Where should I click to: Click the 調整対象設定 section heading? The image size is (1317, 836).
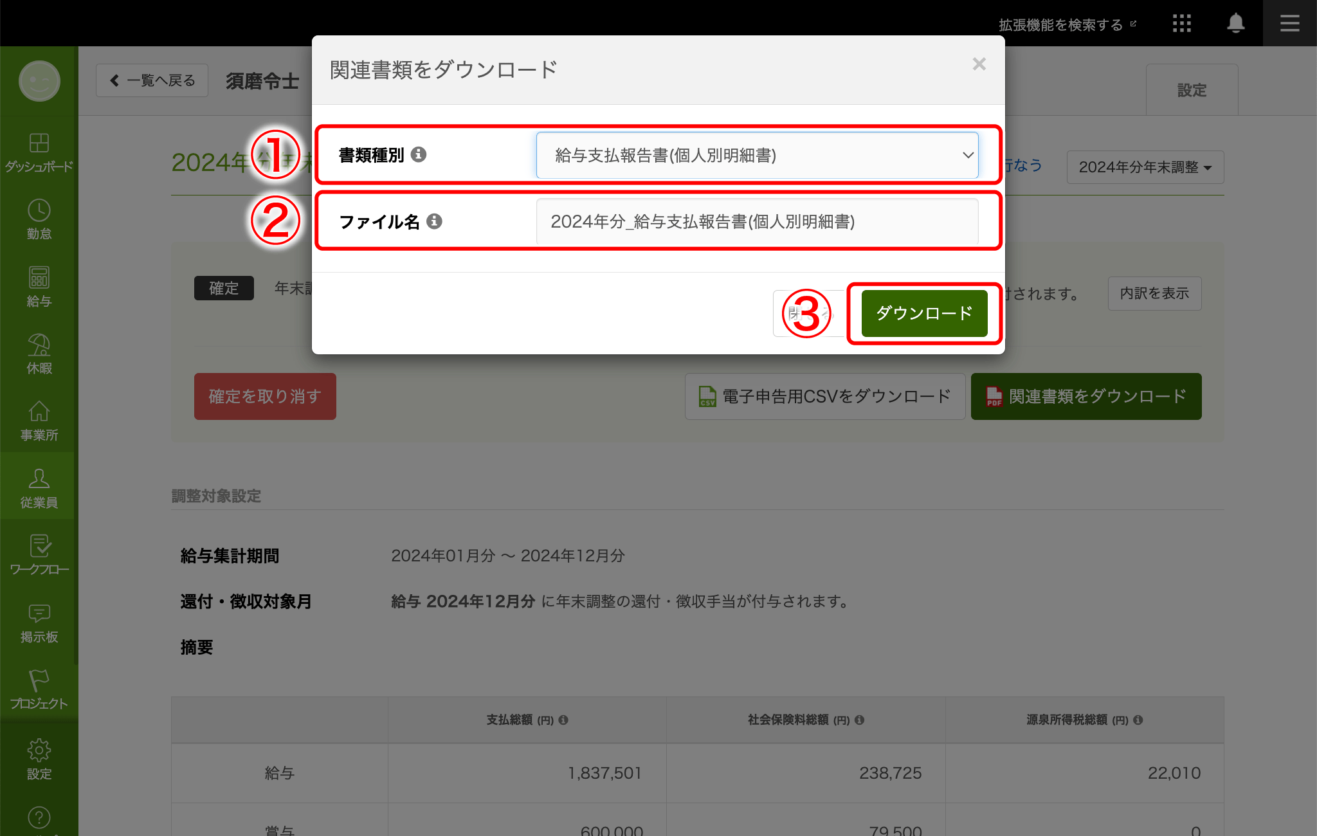(x=216, y=496)
